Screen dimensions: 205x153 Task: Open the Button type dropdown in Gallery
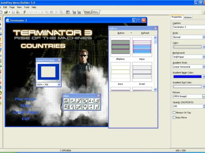[131, 33]
